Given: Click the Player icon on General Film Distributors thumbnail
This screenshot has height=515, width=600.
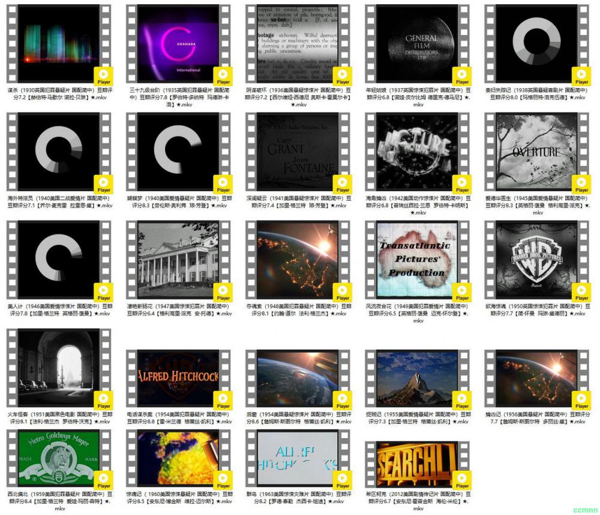Looking at the screenshot, I should (x=462, y=76).
